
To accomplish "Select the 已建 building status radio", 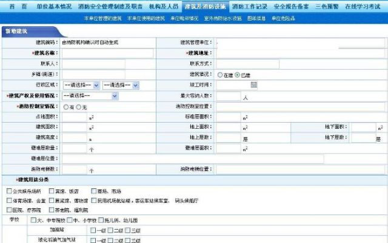I will (x=237, y=75).
